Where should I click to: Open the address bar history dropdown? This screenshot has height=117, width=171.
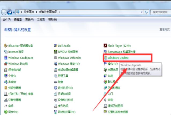coord(142,12)
